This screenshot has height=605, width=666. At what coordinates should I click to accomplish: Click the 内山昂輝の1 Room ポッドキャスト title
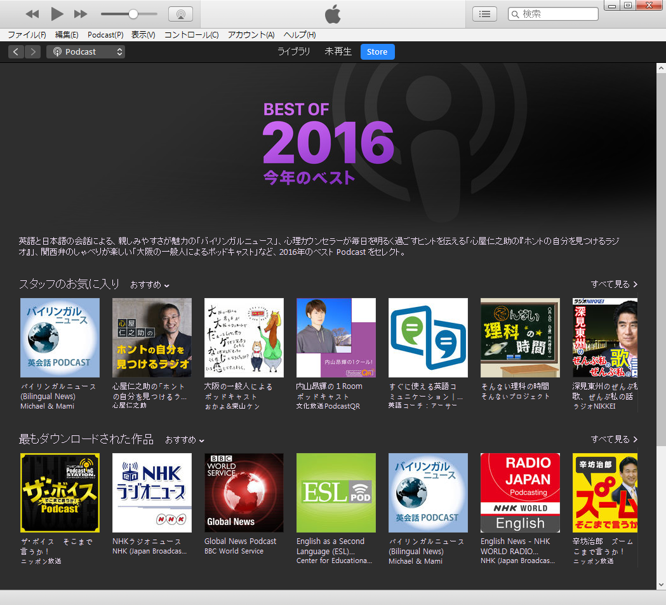click(329, 391)
